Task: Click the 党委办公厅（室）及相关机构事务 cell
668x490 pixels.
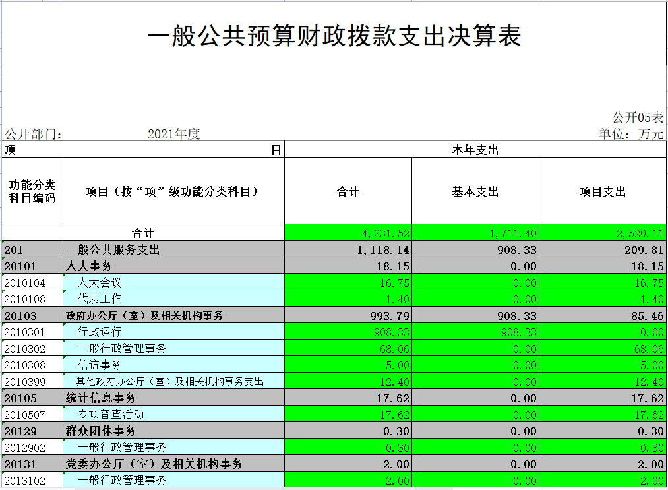Action: coord(174,464)
